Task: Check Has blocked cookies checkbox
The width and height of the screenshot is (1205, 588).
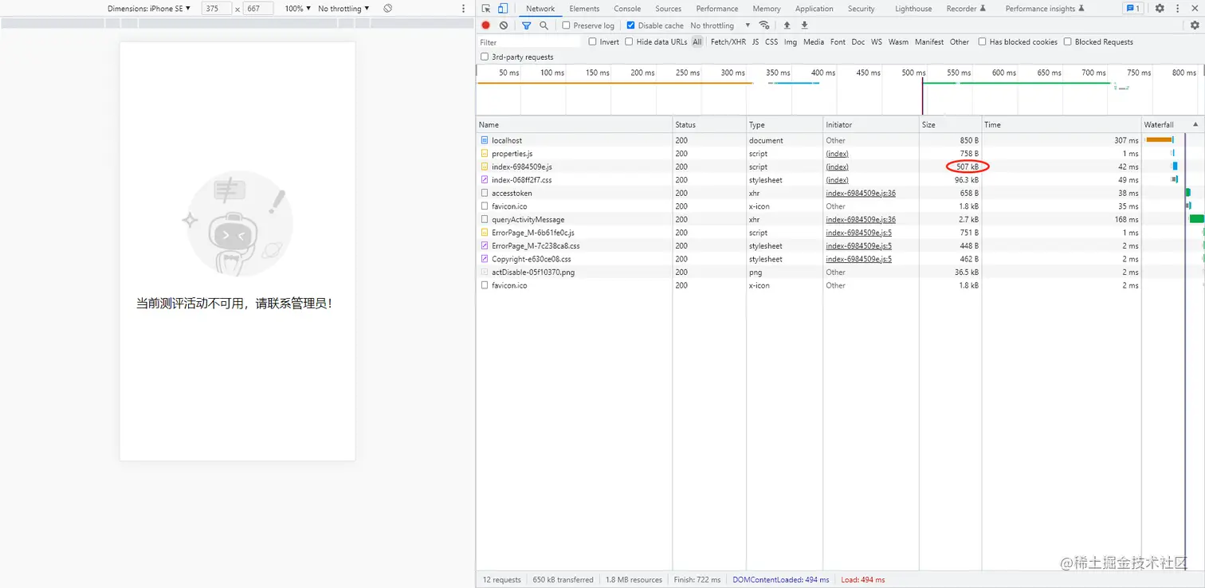Action: (x=982, y=41)
